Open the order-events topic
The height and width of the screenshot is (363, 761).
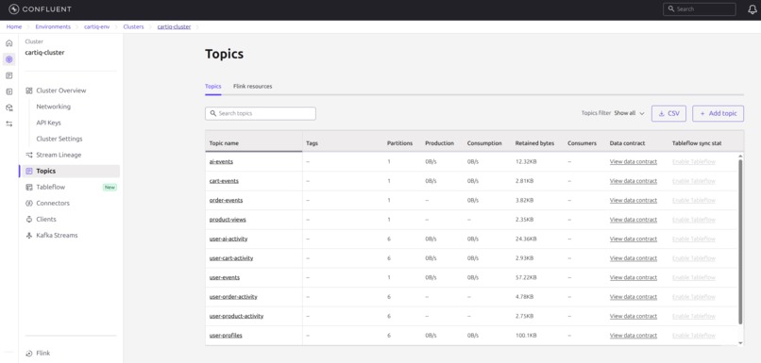(x=227, y=200)
